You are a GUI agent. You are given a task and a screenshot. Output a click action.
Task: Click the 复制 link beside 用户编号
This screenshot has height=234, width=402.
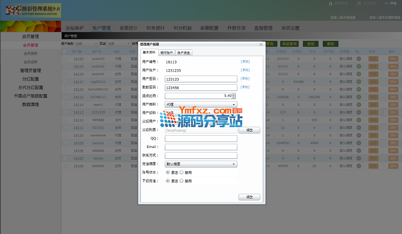tap(245, 62)
